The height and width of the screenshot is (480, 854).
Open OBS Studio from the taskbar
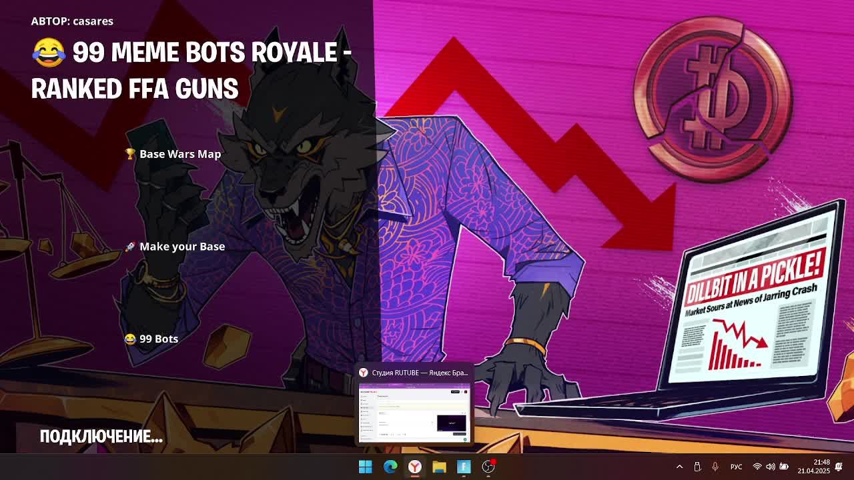click(x=488, y=467)
